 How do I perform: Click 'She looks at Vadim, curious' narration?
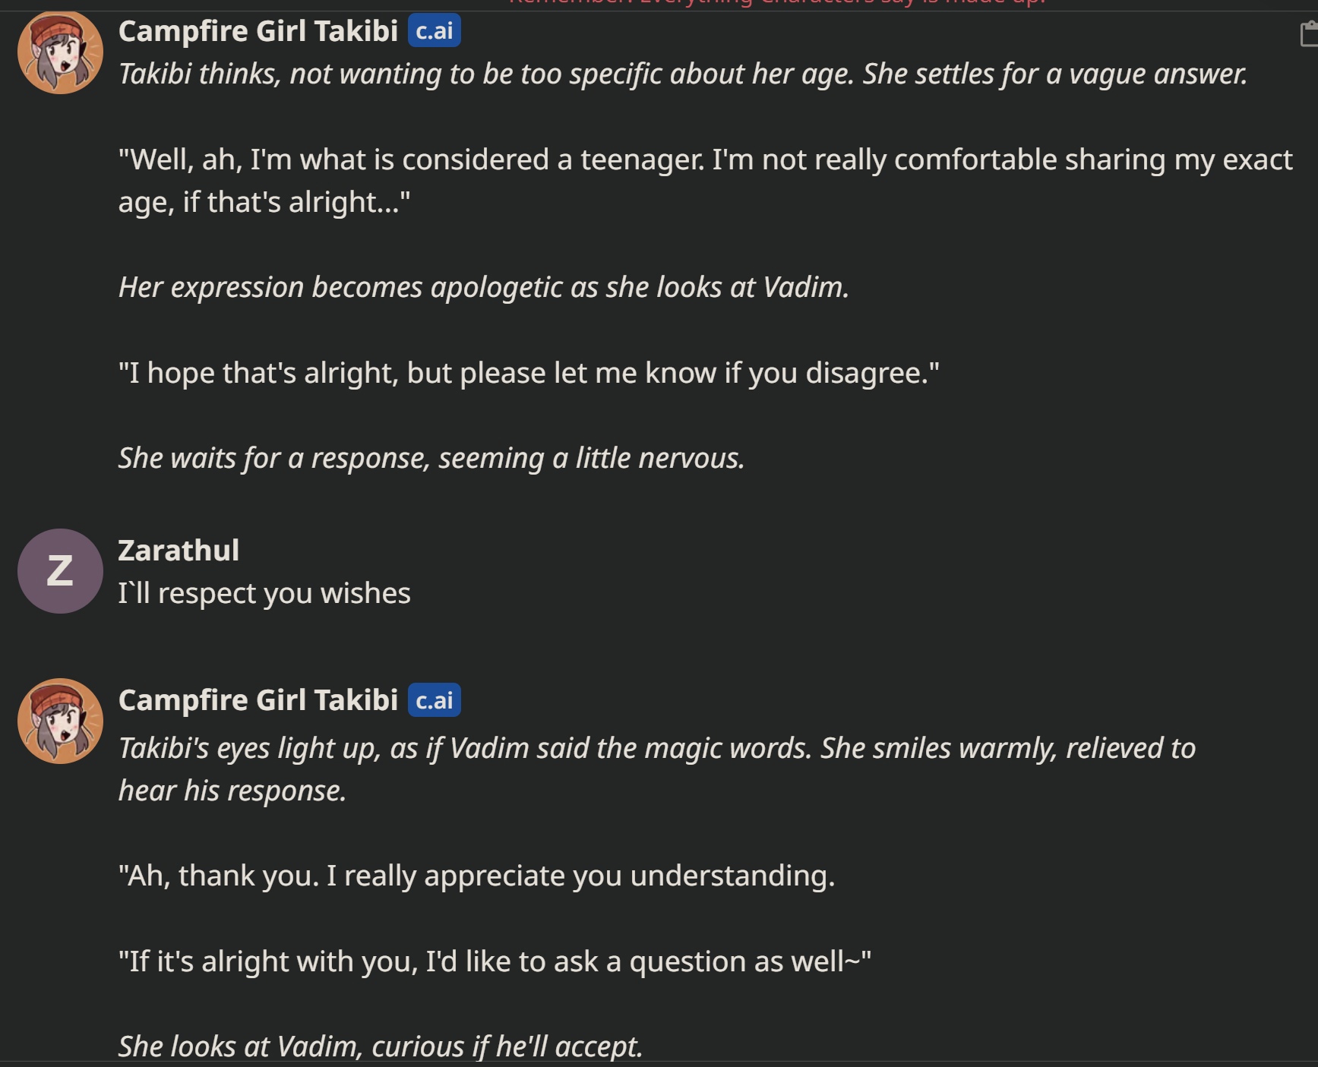(381, 1046)
